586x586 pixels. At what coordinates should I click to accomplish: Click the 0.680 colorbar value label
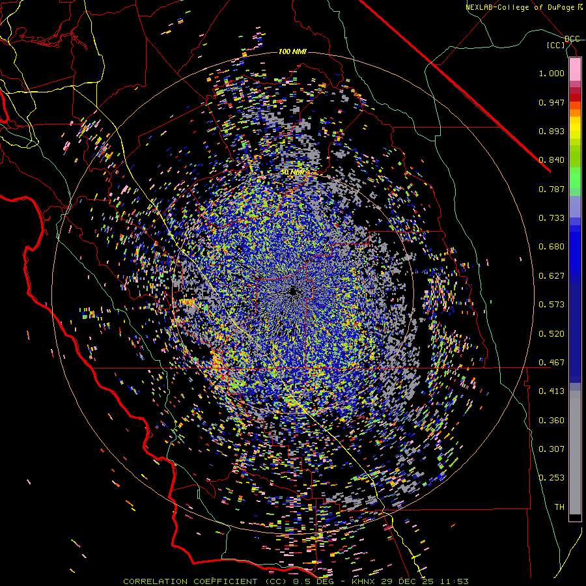[x=551, y=247]
